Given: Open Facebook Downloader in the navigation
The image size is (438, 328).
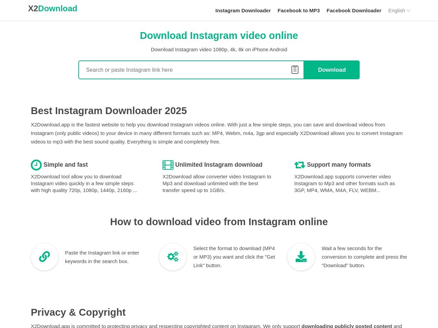Looking at the screenshot, I should pos(354,11).
